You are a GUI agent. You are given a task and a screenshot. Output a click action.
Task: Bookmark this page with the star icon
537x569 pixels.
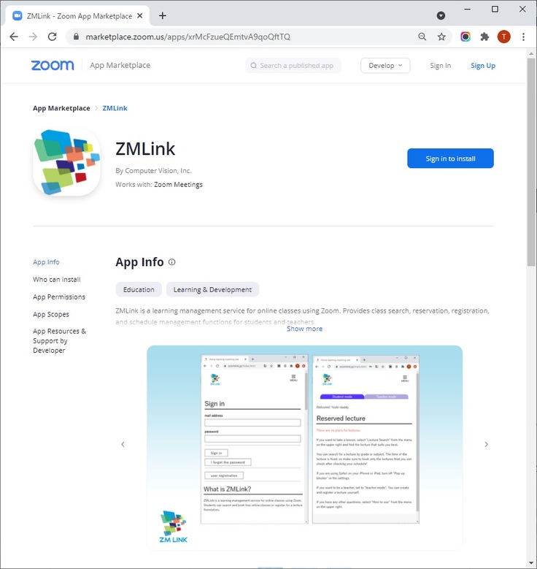pos(441,37)
